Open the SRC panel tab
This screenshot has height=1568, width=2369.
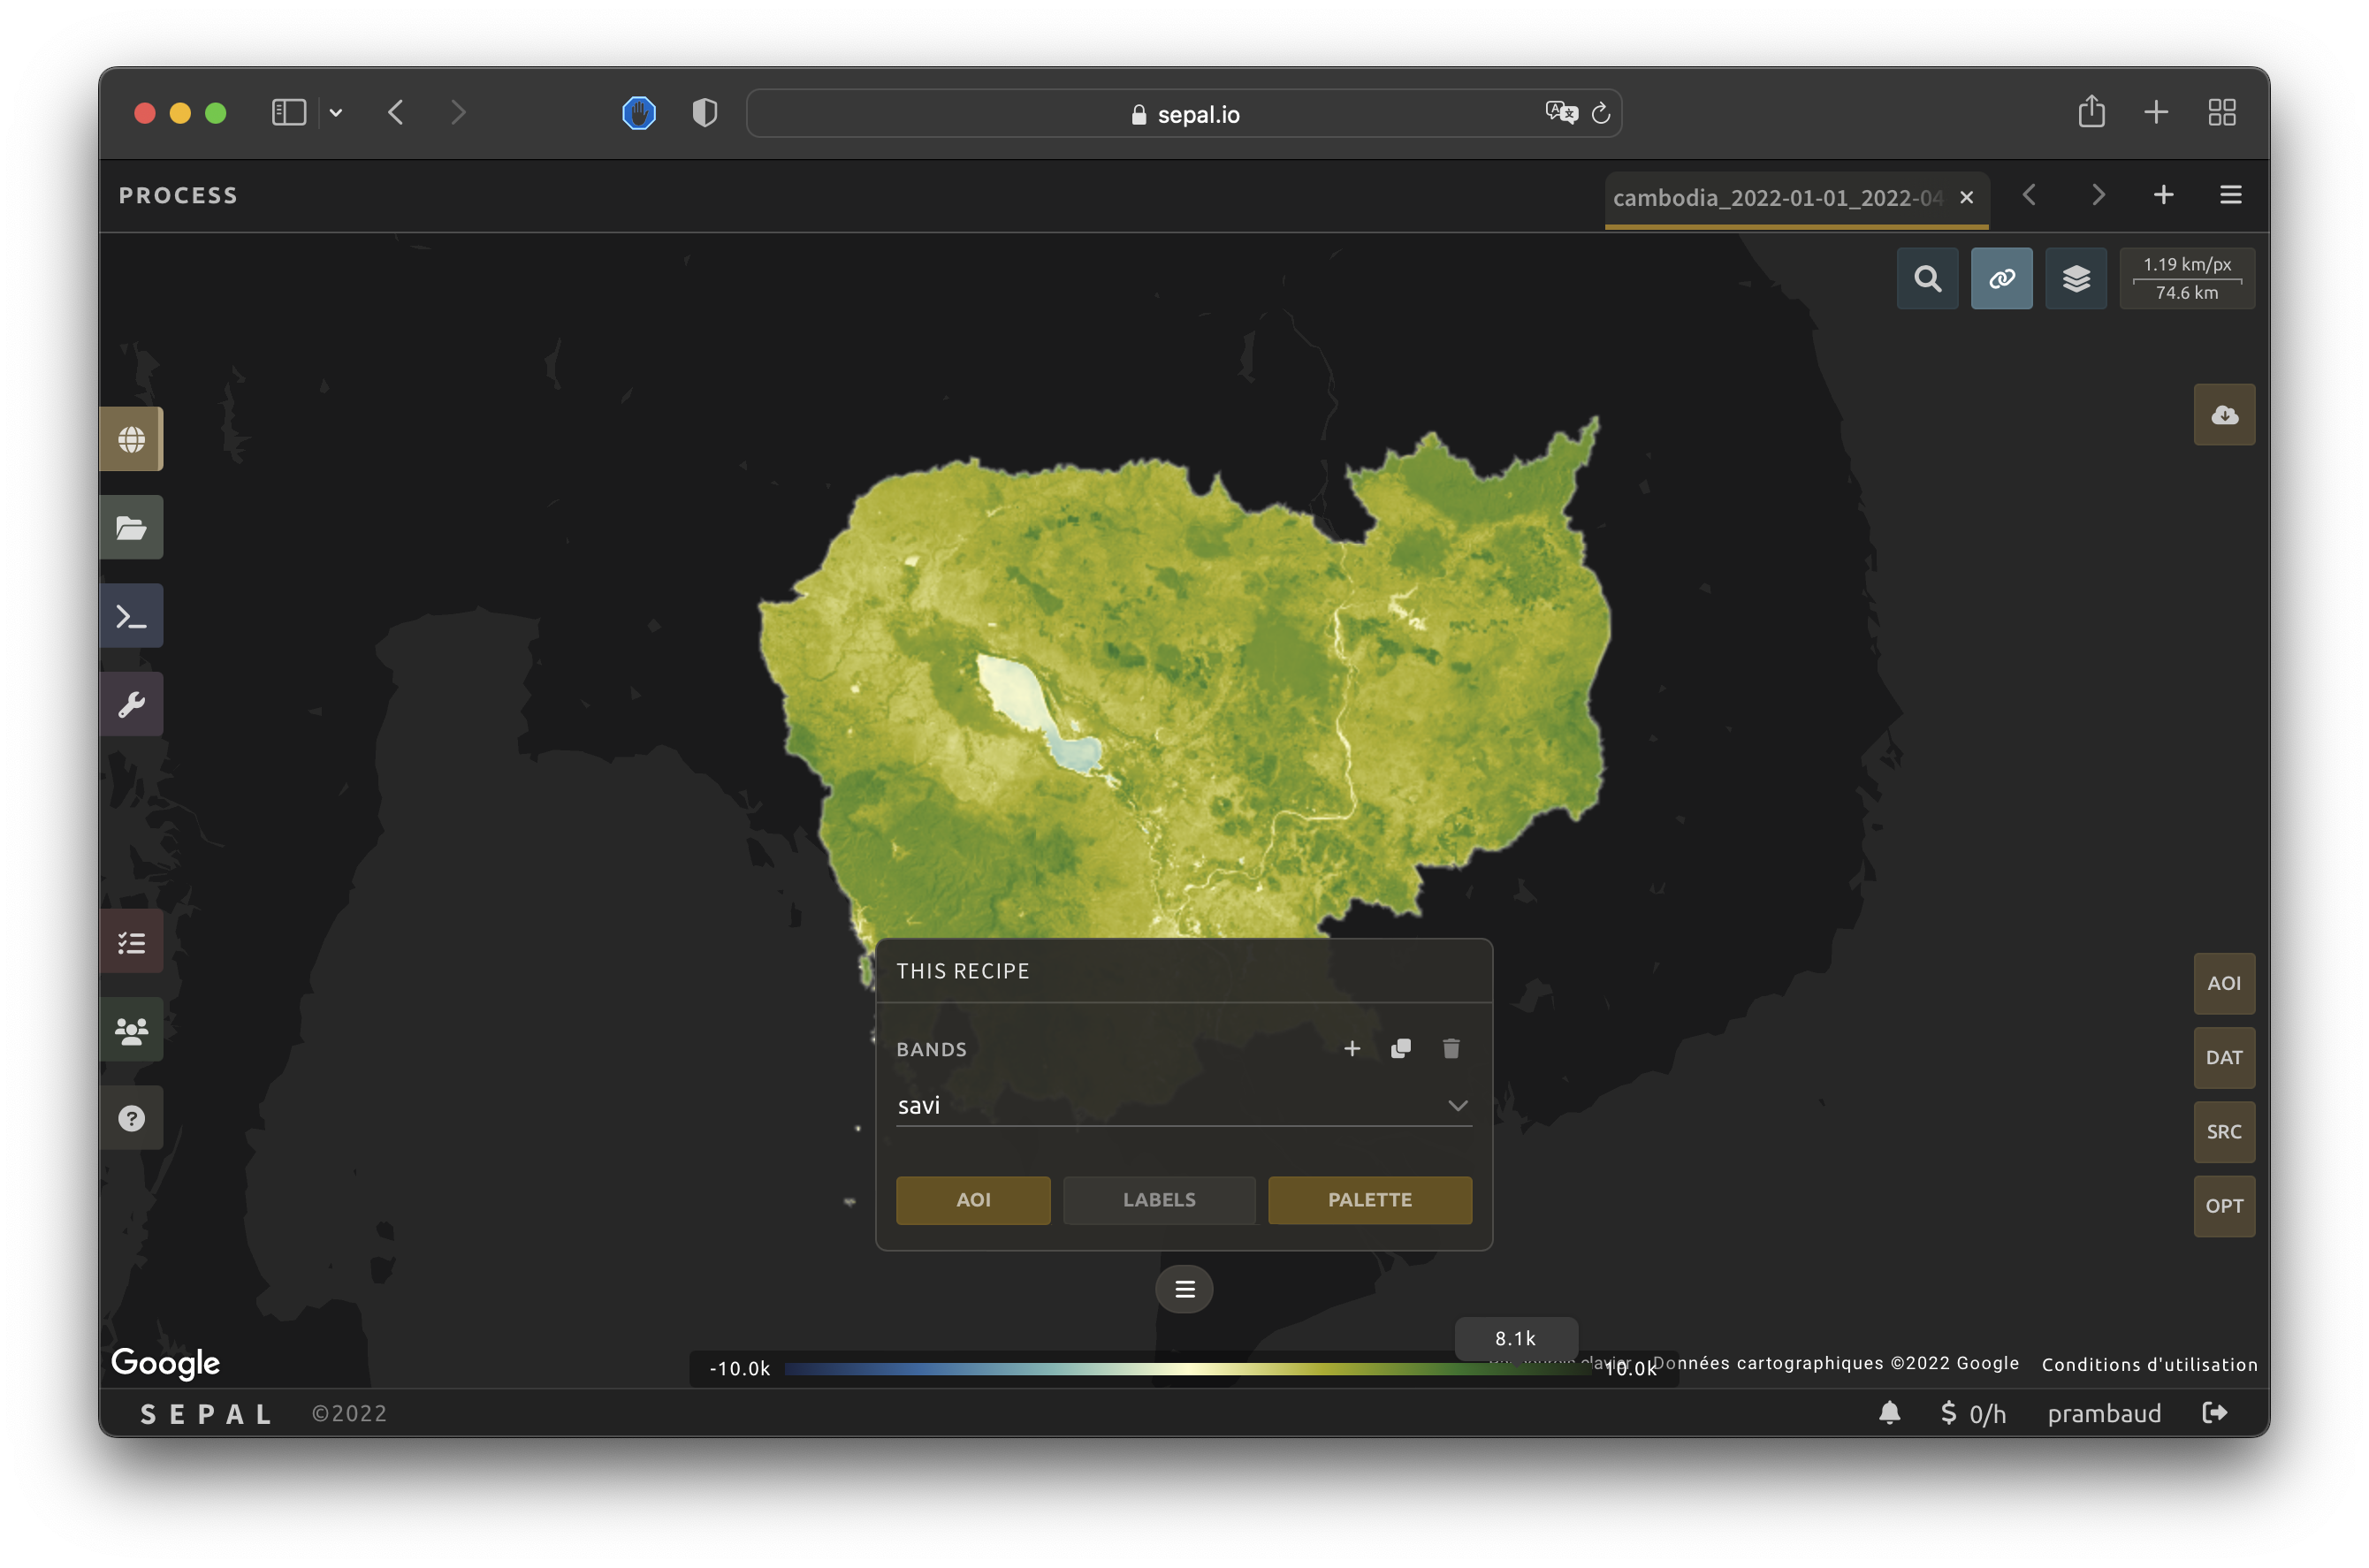click(x=2223, y=1132)
